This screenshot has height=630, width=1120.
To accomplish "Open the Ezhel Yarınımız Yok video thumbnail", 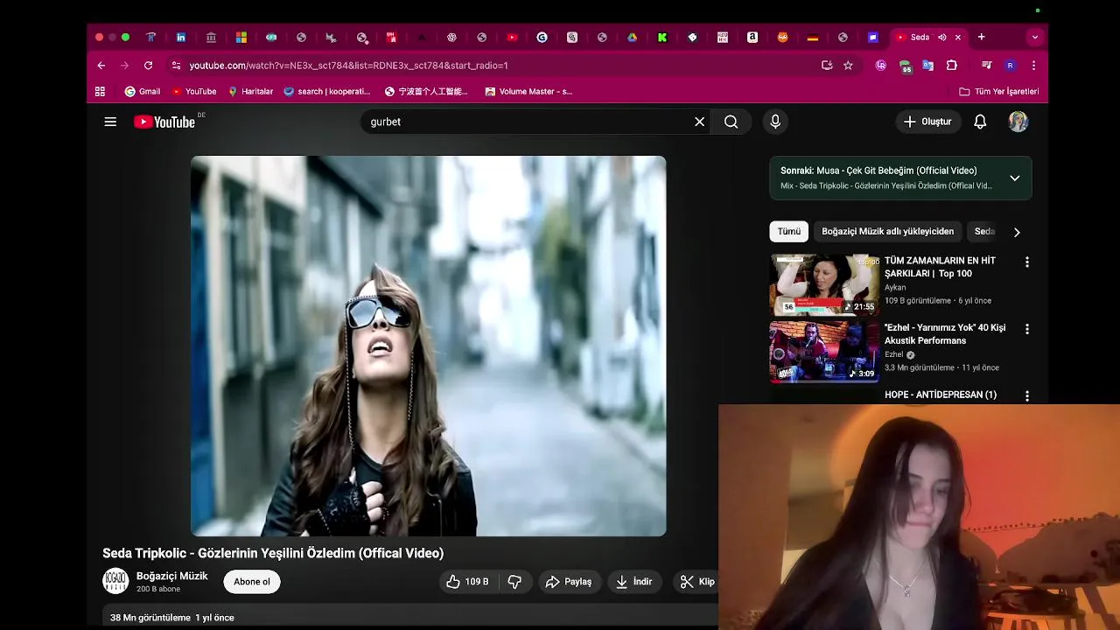I will tap(824, 352).
